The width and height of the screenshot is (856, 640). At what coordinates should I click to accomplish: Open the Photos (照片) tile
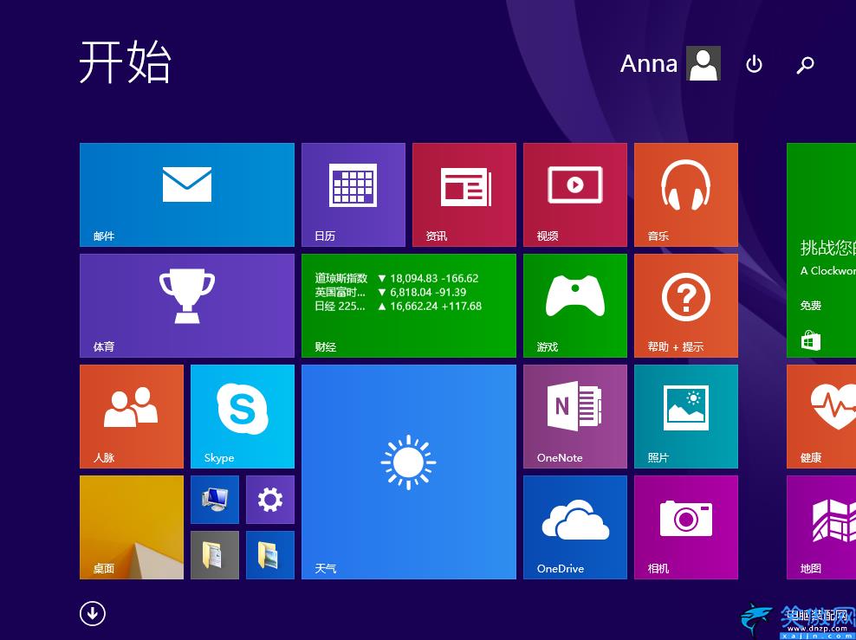tap(685, 417)
